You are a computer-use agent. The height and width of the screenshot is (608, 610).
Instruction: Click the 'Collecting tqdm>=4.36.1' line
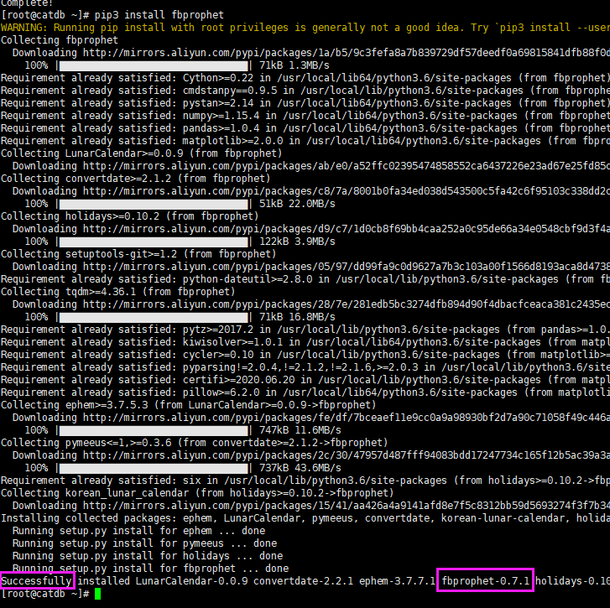(117, 292)
